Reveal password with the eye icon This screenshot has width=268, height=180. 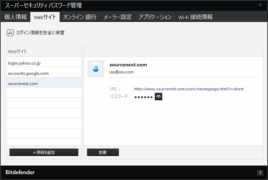[158, 96]
